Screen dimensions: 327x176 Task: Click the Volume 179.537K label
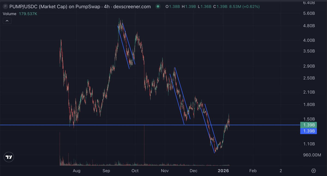coord(19,13)
